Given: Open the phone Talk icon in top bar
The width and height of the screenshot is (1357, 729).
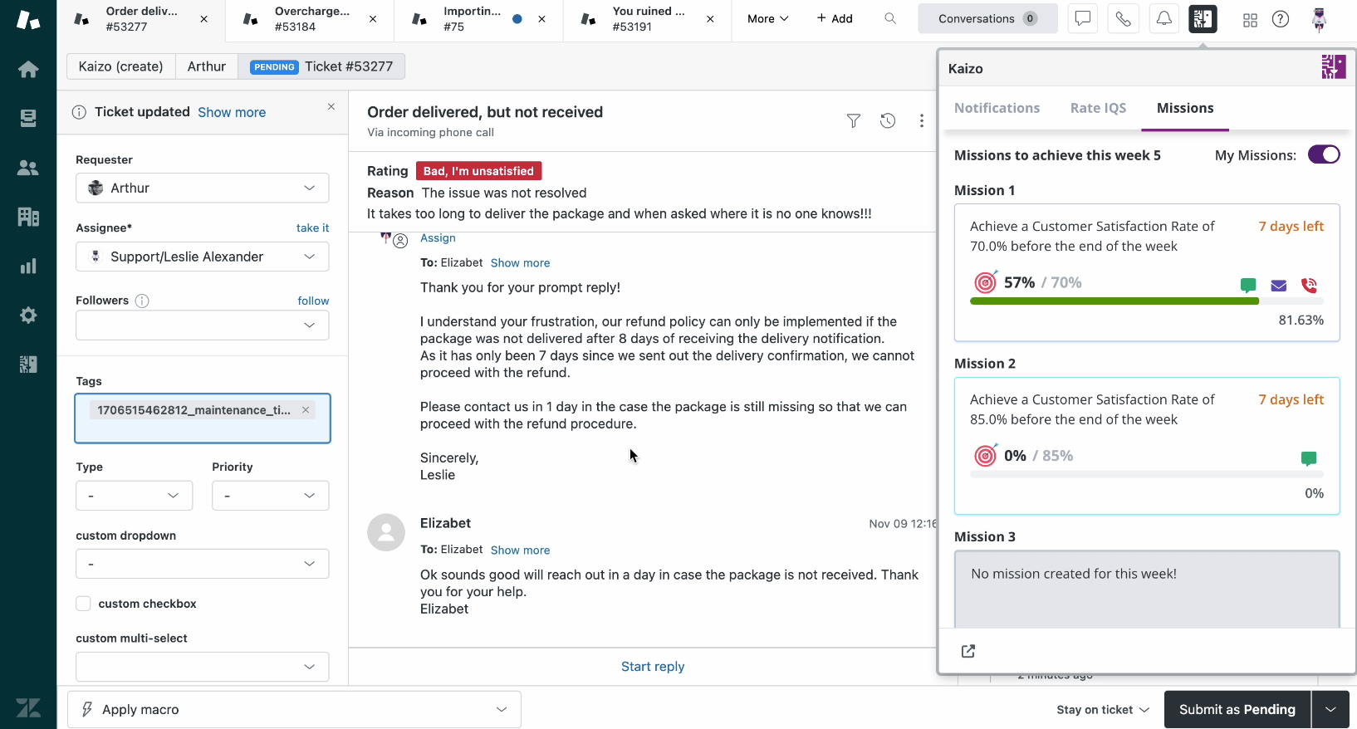Looking at the screenshot, I should 1123,18.
